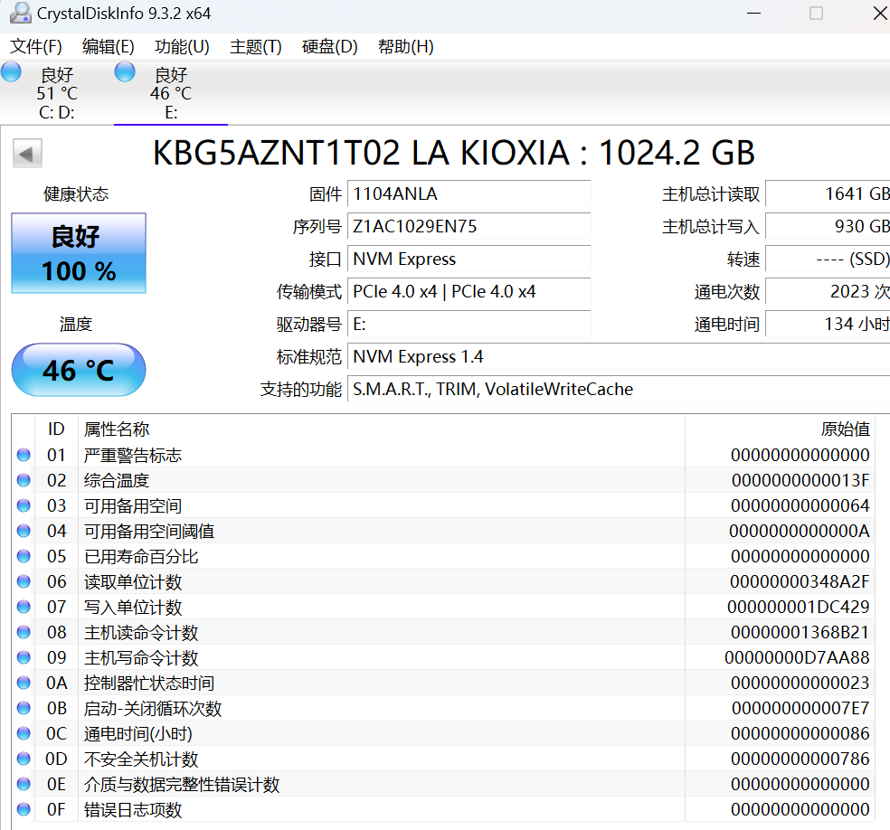Click status dot for attribute 05 已用寿命百分比

pos(24,556)
